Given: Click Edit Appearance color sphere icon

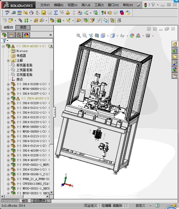Looking at the screenshot, I should [132, 36].
